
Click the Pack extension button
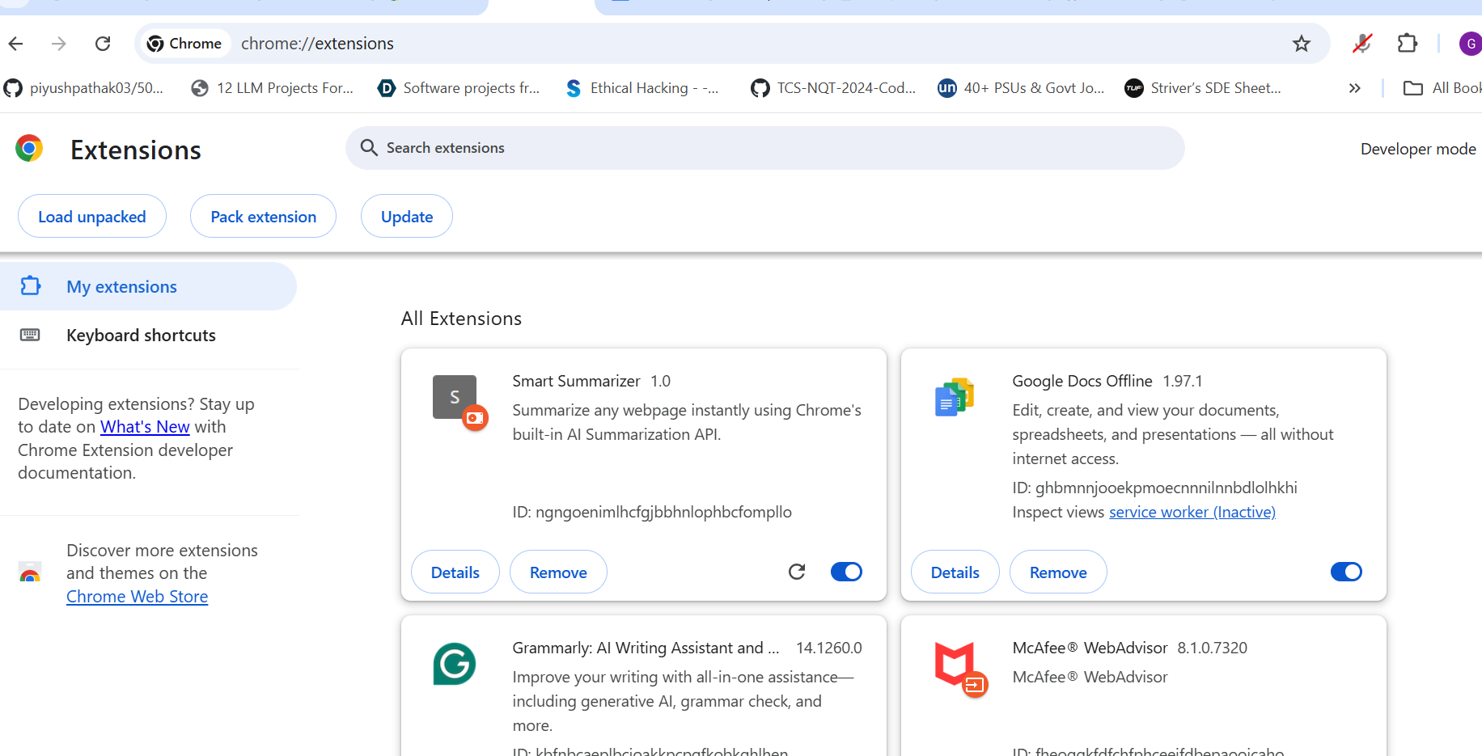point(264,216)
